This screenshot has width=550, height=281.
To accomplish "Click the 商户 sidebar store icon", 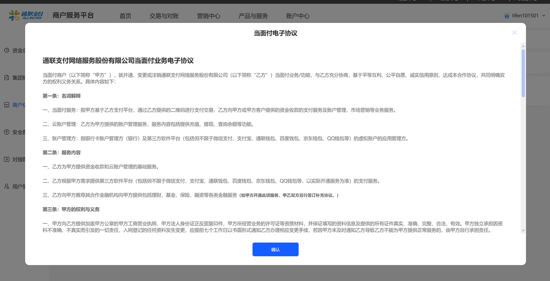I will coord(7,105).
